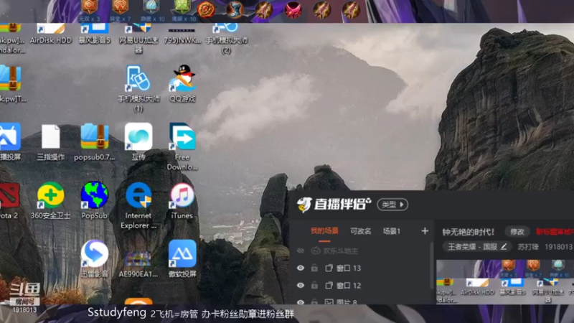Click the streamer name 苏打锋

click(x=528, y=247)
